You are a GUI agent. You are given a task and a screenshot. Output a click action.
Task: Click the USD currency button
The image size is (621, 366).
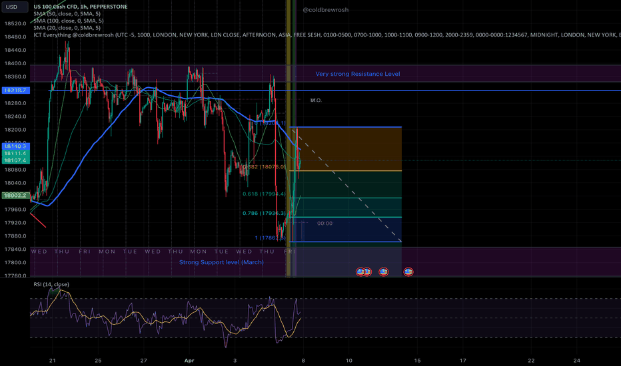(15, 7)
